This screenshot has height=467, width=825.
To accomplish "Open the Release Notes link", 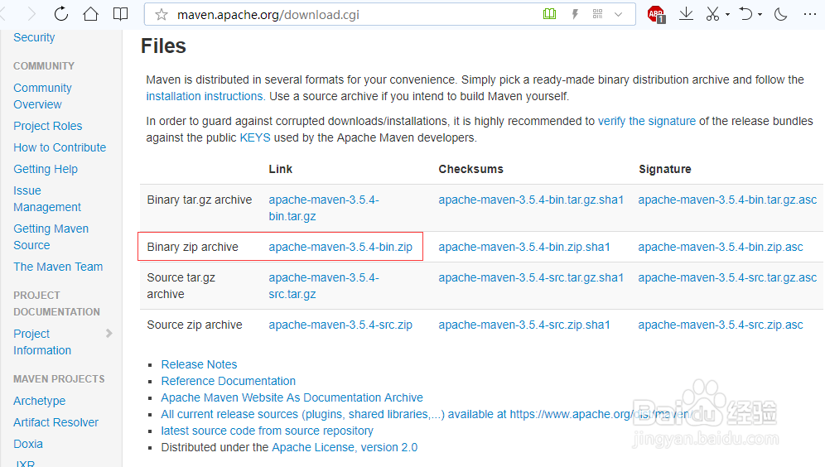I will coord(199,365).
